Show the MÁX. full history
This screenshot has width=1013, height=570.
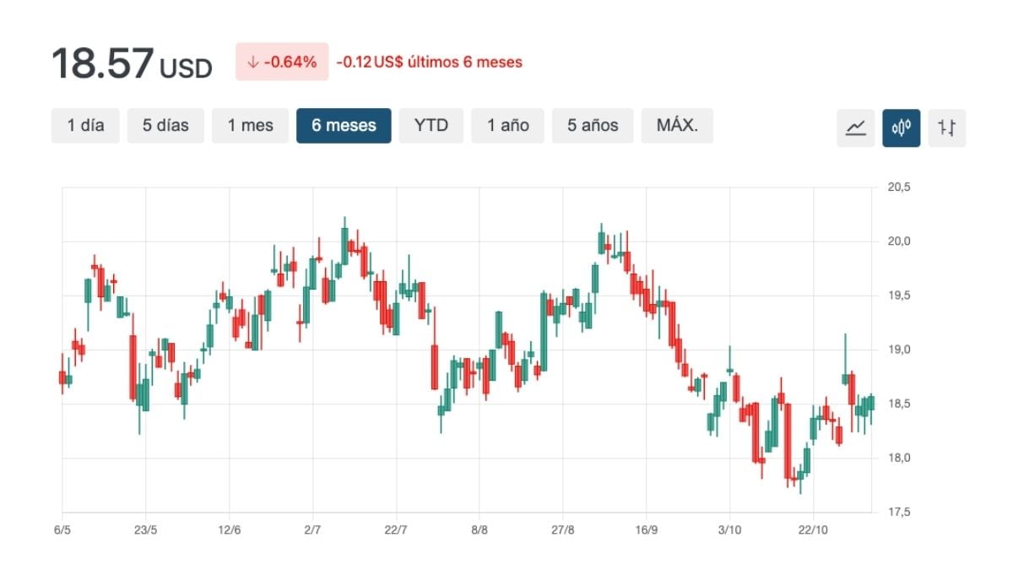[x=677, y=126]
